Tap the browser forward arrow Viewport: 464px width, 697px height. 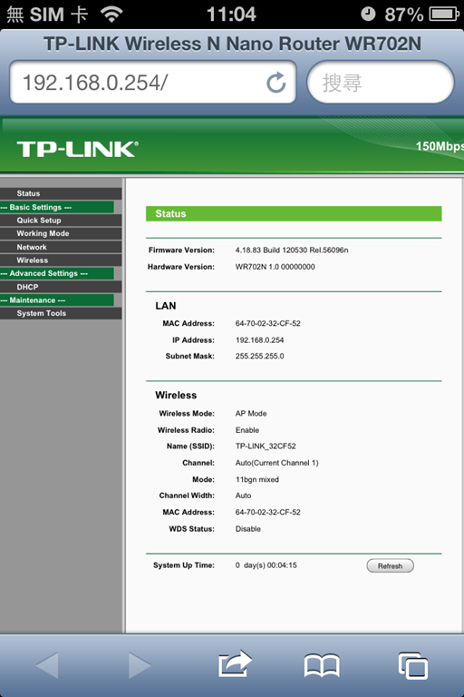tap(140, 665)
